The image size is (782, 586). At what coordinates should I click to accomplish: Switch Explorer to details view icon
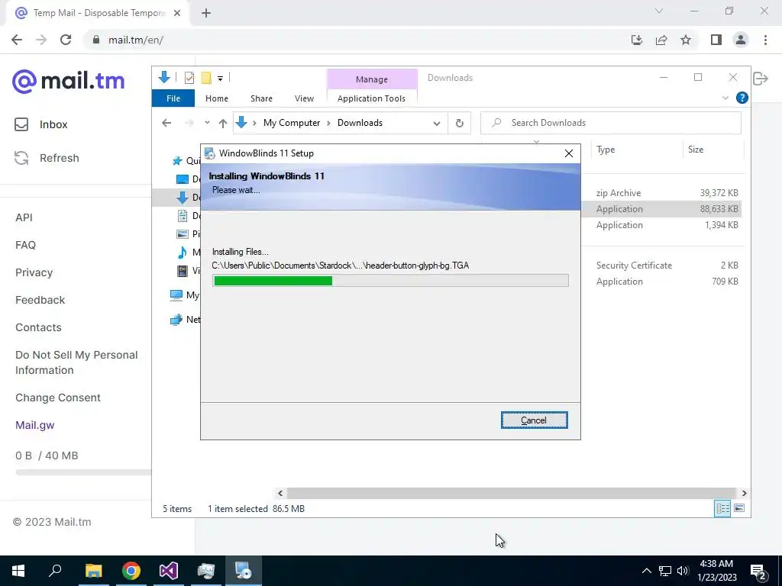(x=722, y=508)
